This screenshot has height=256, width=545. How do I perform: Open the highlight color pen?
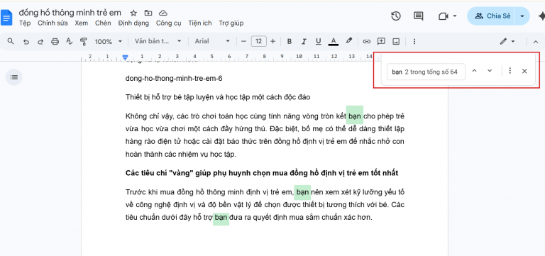(349, 41)
